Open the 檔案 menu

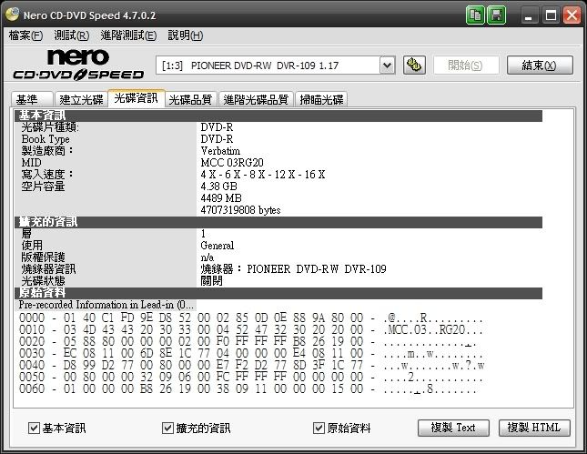(25, 35)
